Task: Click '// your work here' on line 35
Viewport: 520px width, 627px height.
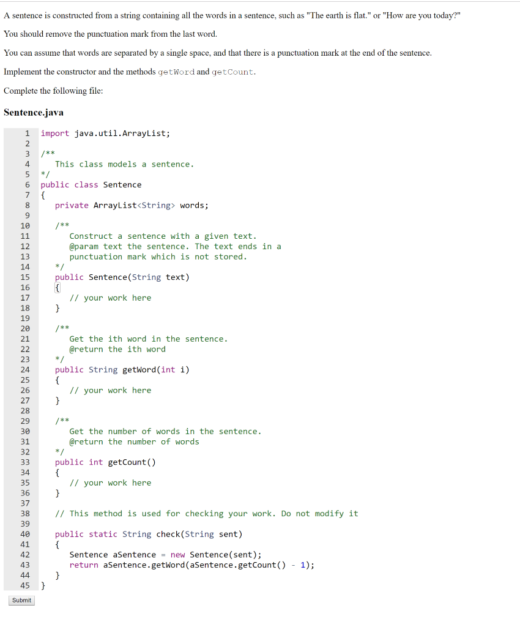Action: pos(110,482)
